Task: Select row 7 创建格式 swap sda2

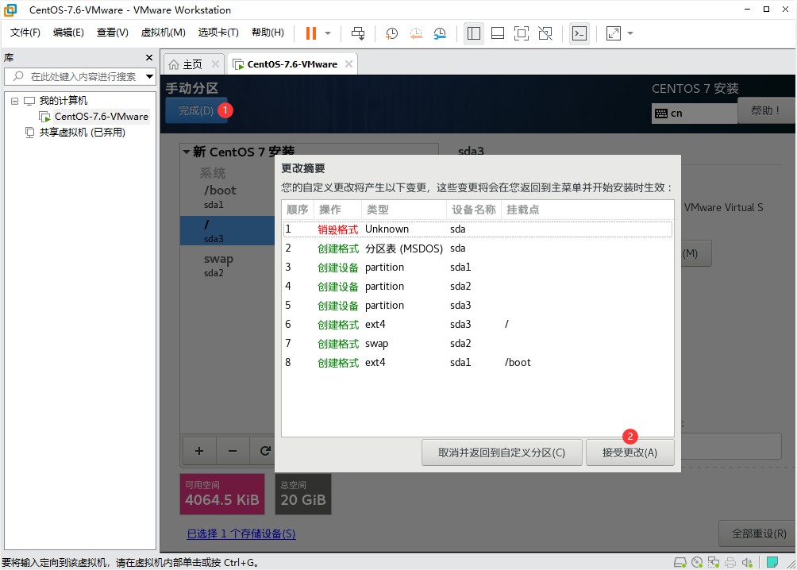Action: tap(478, 344)
